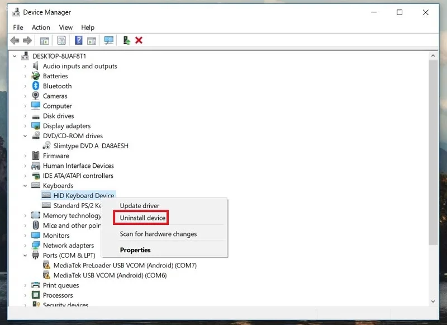Select the Mice and other pointing devices row
This screenshot has width=447, height=325.
[x=72, y=225]
